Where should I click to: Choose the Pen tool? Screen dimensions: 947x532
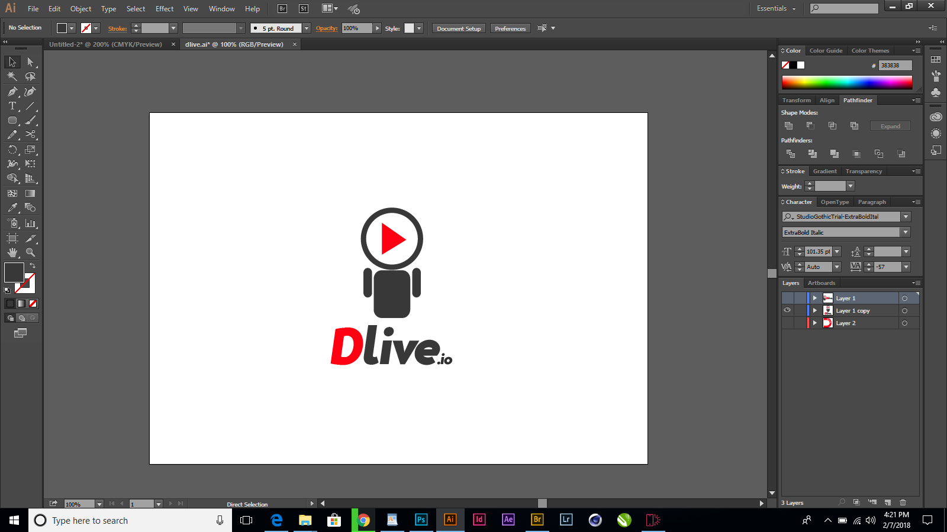tap(12, 91)
